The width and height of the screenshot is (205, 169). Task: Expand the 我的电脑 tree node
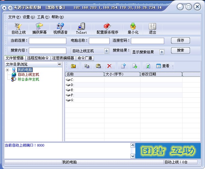click(x=7, y=70)
